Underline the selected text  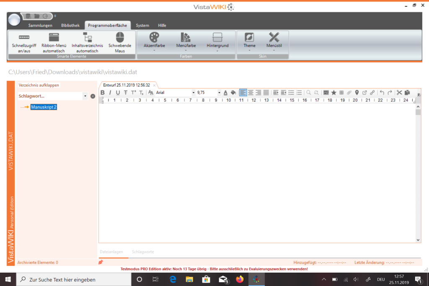pyautogui.click(x=118, y=93)
